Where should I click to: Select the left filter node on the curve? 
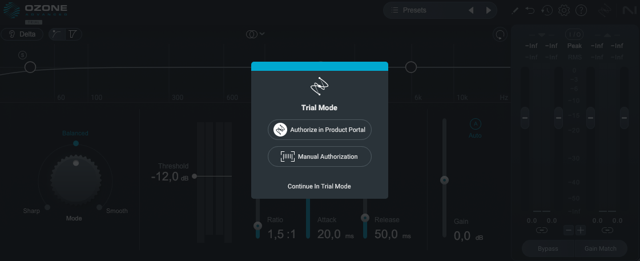[30, 67]
